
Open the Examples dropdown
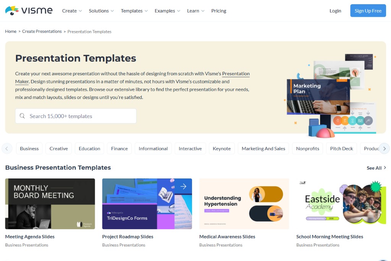[x=167, y=11]
